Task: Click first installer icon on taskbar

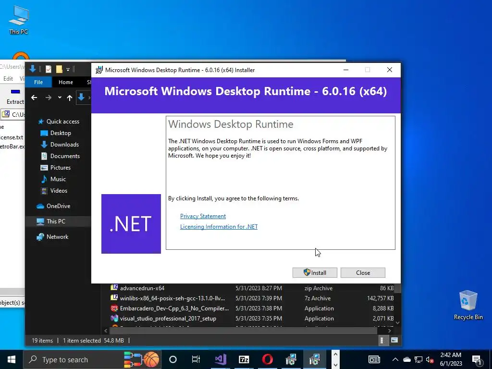Action: point(291,359)
